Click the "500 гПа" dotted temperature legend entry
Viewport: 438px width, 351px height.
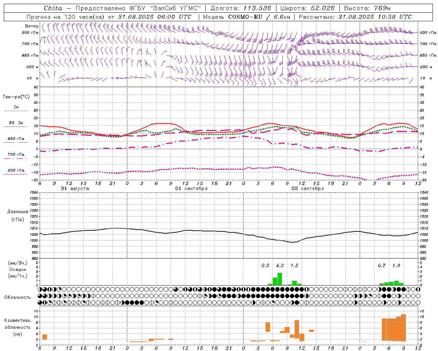pyautogui.click(x=16, y=170)
